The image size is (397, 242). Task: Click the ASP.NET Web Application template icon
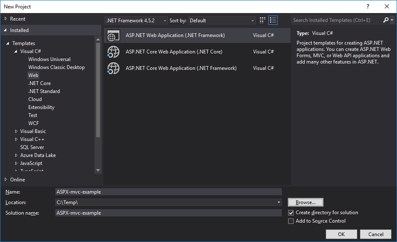pos(113,35)
